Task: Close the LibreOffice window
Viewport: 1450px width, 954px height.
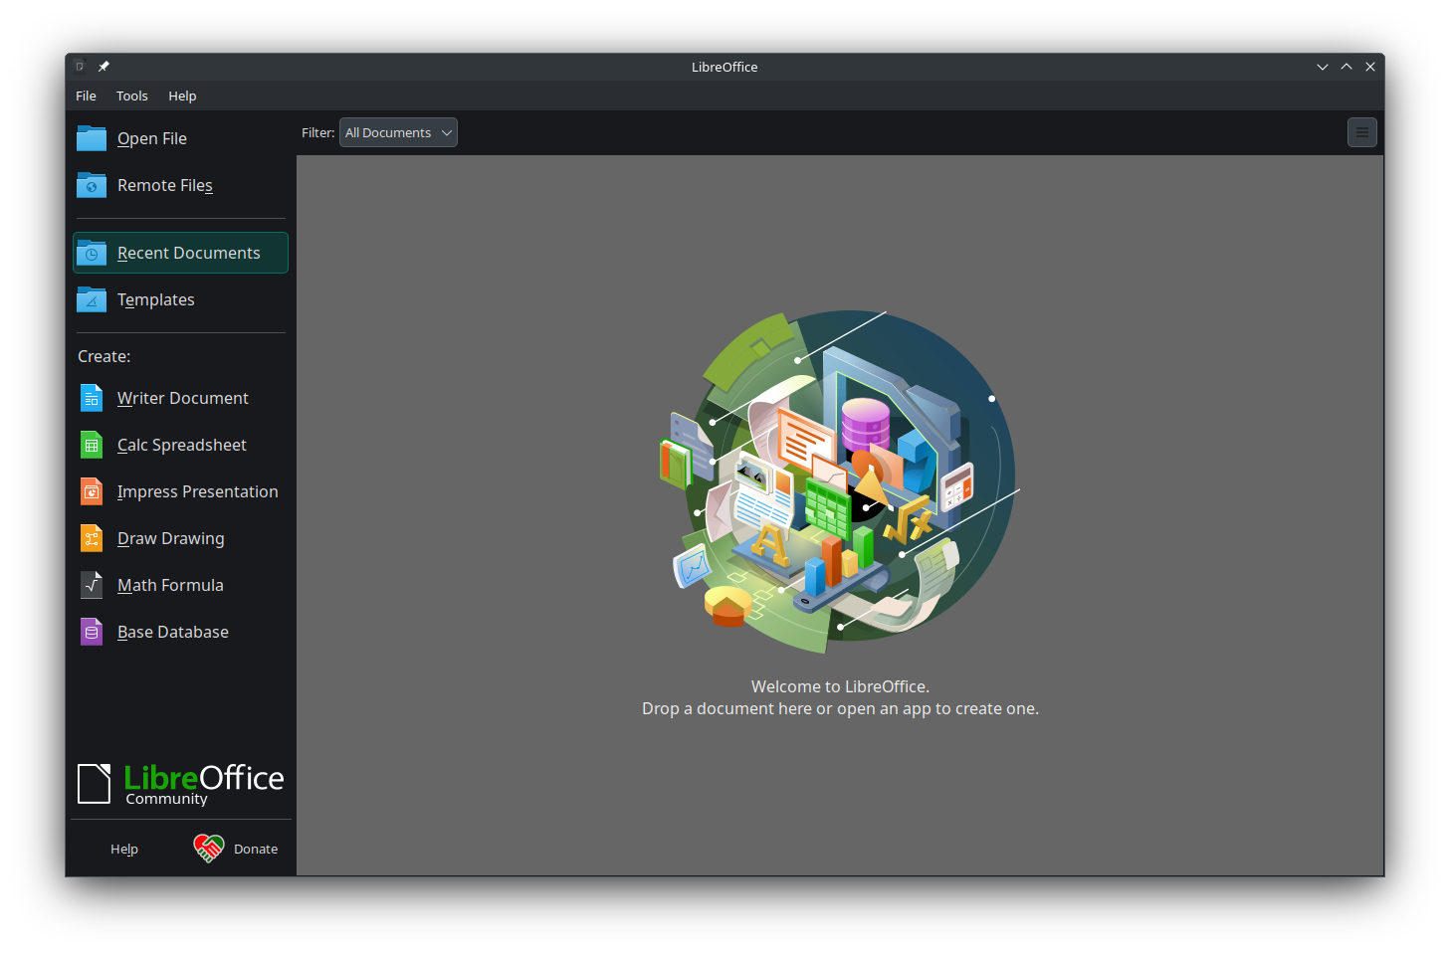Action: 1370,67
